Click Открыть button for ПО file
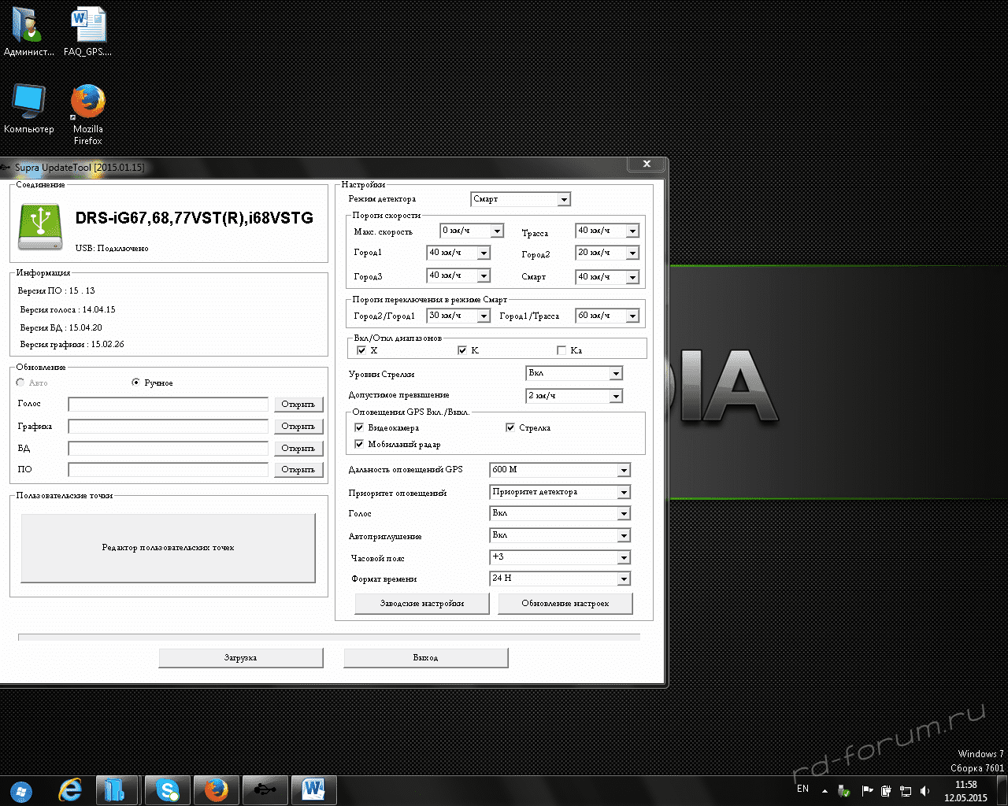Viewport: 1008px width, 806px height. point(298,470)
